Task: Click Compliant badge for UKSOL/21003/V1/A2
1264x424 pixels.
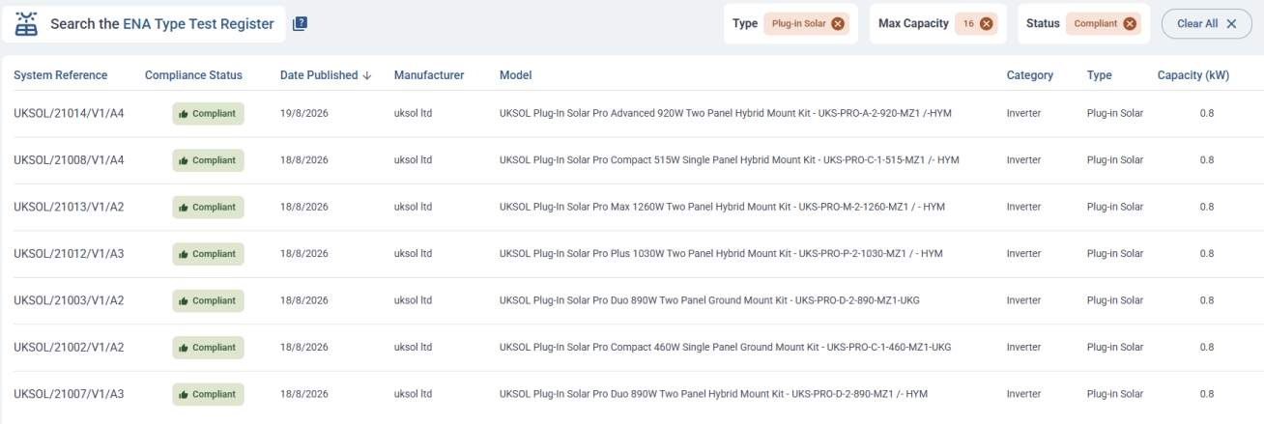Action: pyautogui.click(x=208, y=300)
